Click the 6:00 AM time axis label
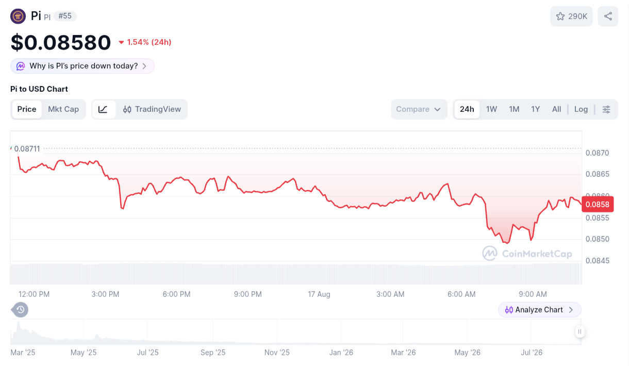 pos(461,294)
